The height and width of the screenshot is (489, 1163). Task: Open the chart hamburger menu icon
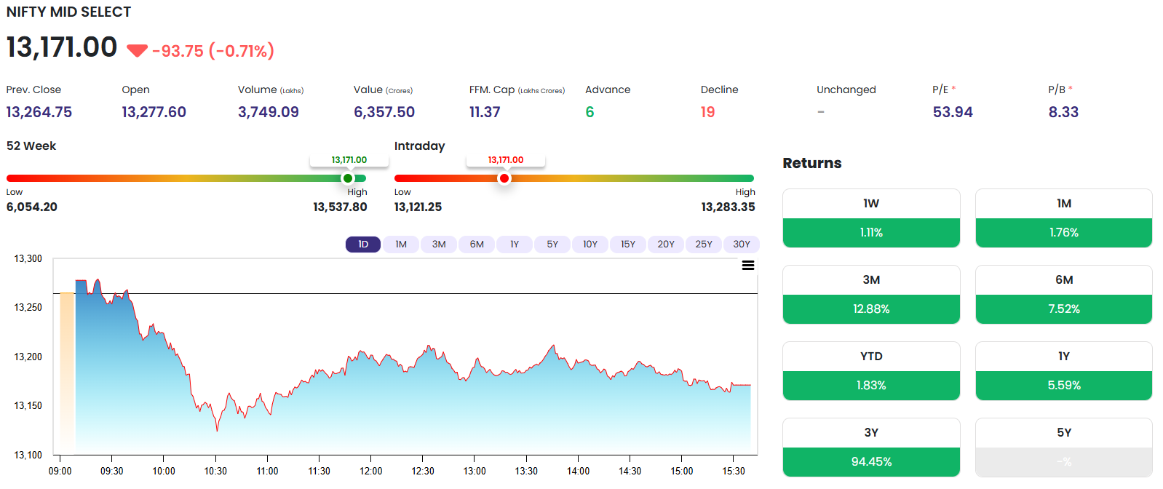(747, 266)
